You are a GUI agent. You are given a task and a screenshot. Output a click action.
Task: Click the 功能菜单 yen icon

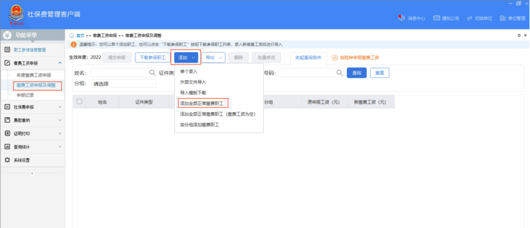8,35
